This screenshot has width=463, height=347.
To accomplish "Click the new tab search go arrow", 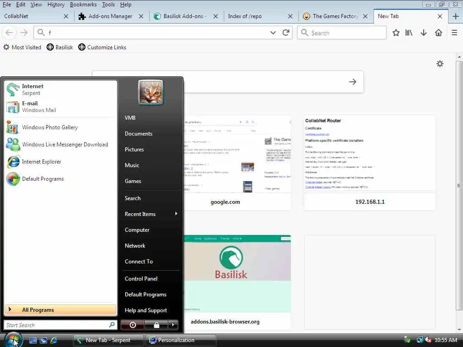I will coord(352,82).
